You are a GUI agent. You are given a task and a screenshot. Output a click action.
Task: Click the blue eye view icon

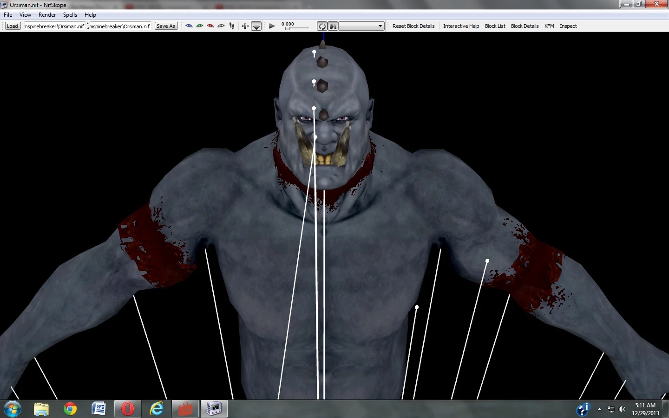click(x=189, y=26)
